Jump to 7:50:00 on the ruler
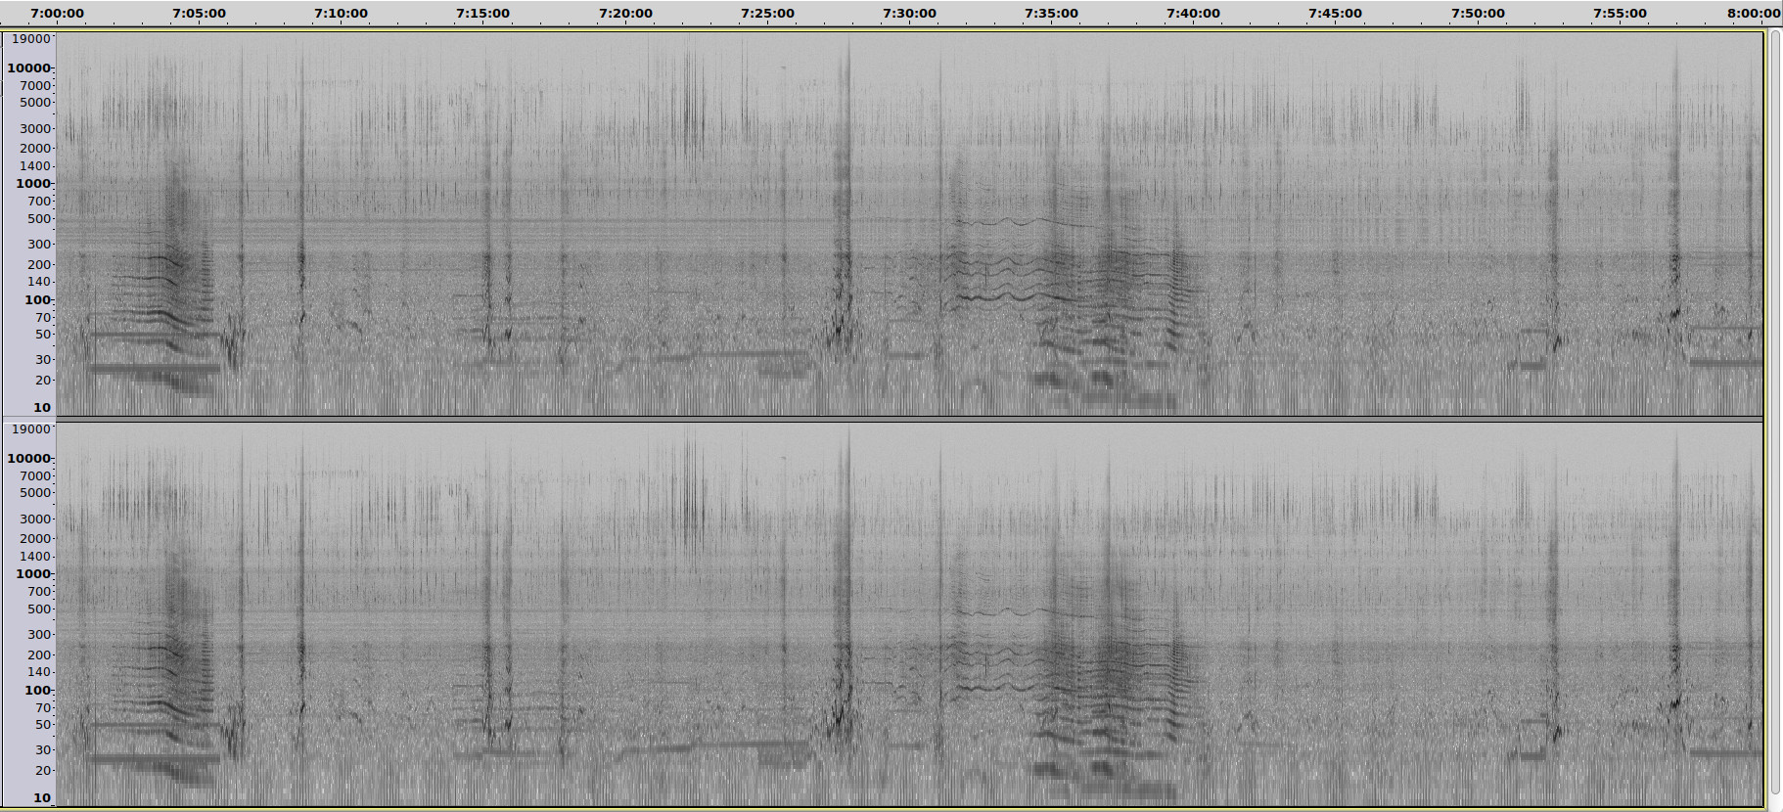 1478,14
